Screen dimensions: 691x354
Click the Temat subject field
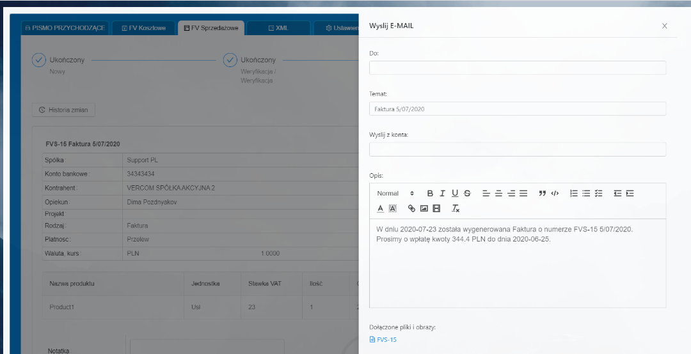pyautogui.click(x=518, y=109)
